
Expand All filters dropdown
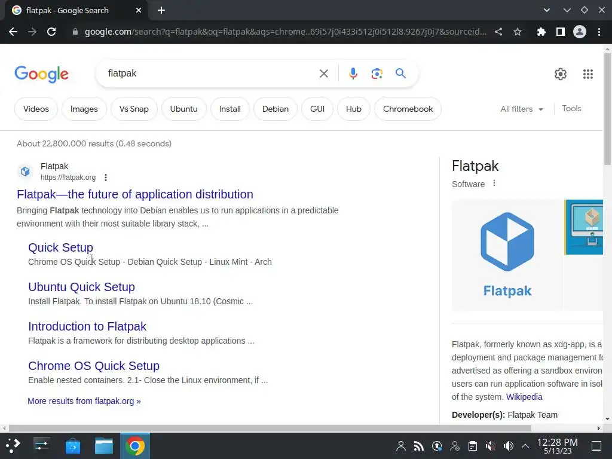pyautogui.click(x=522, y=109)
